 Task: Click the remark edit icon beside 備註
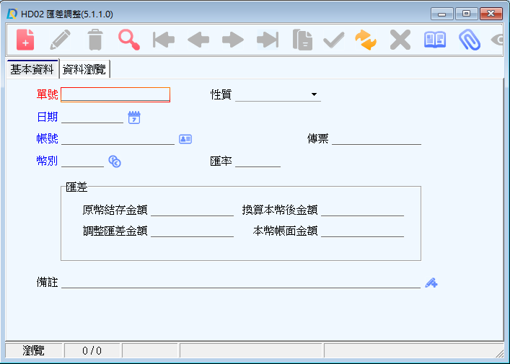431,283
